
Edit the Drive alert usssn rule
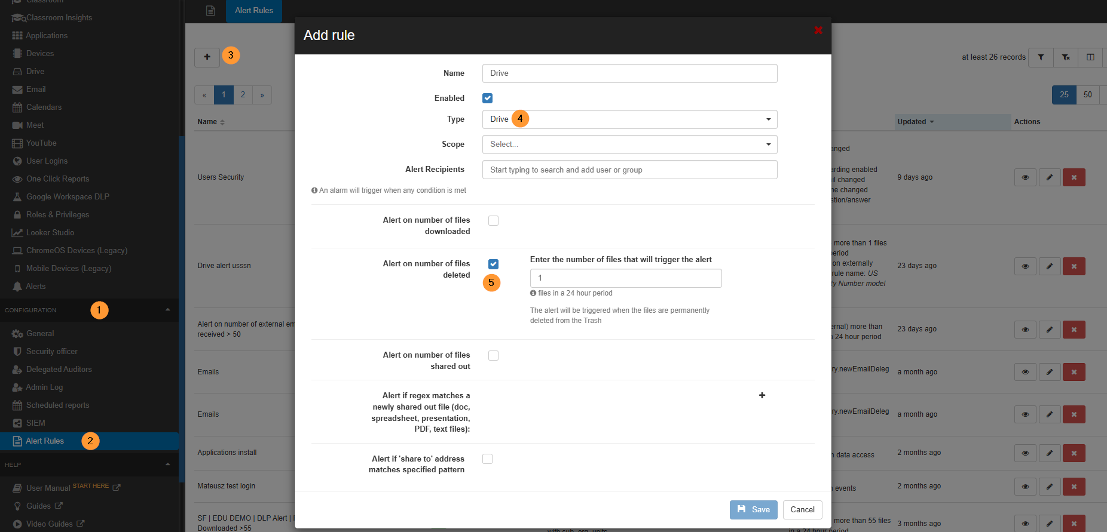pyautogui.click(x=1050, y=266)
